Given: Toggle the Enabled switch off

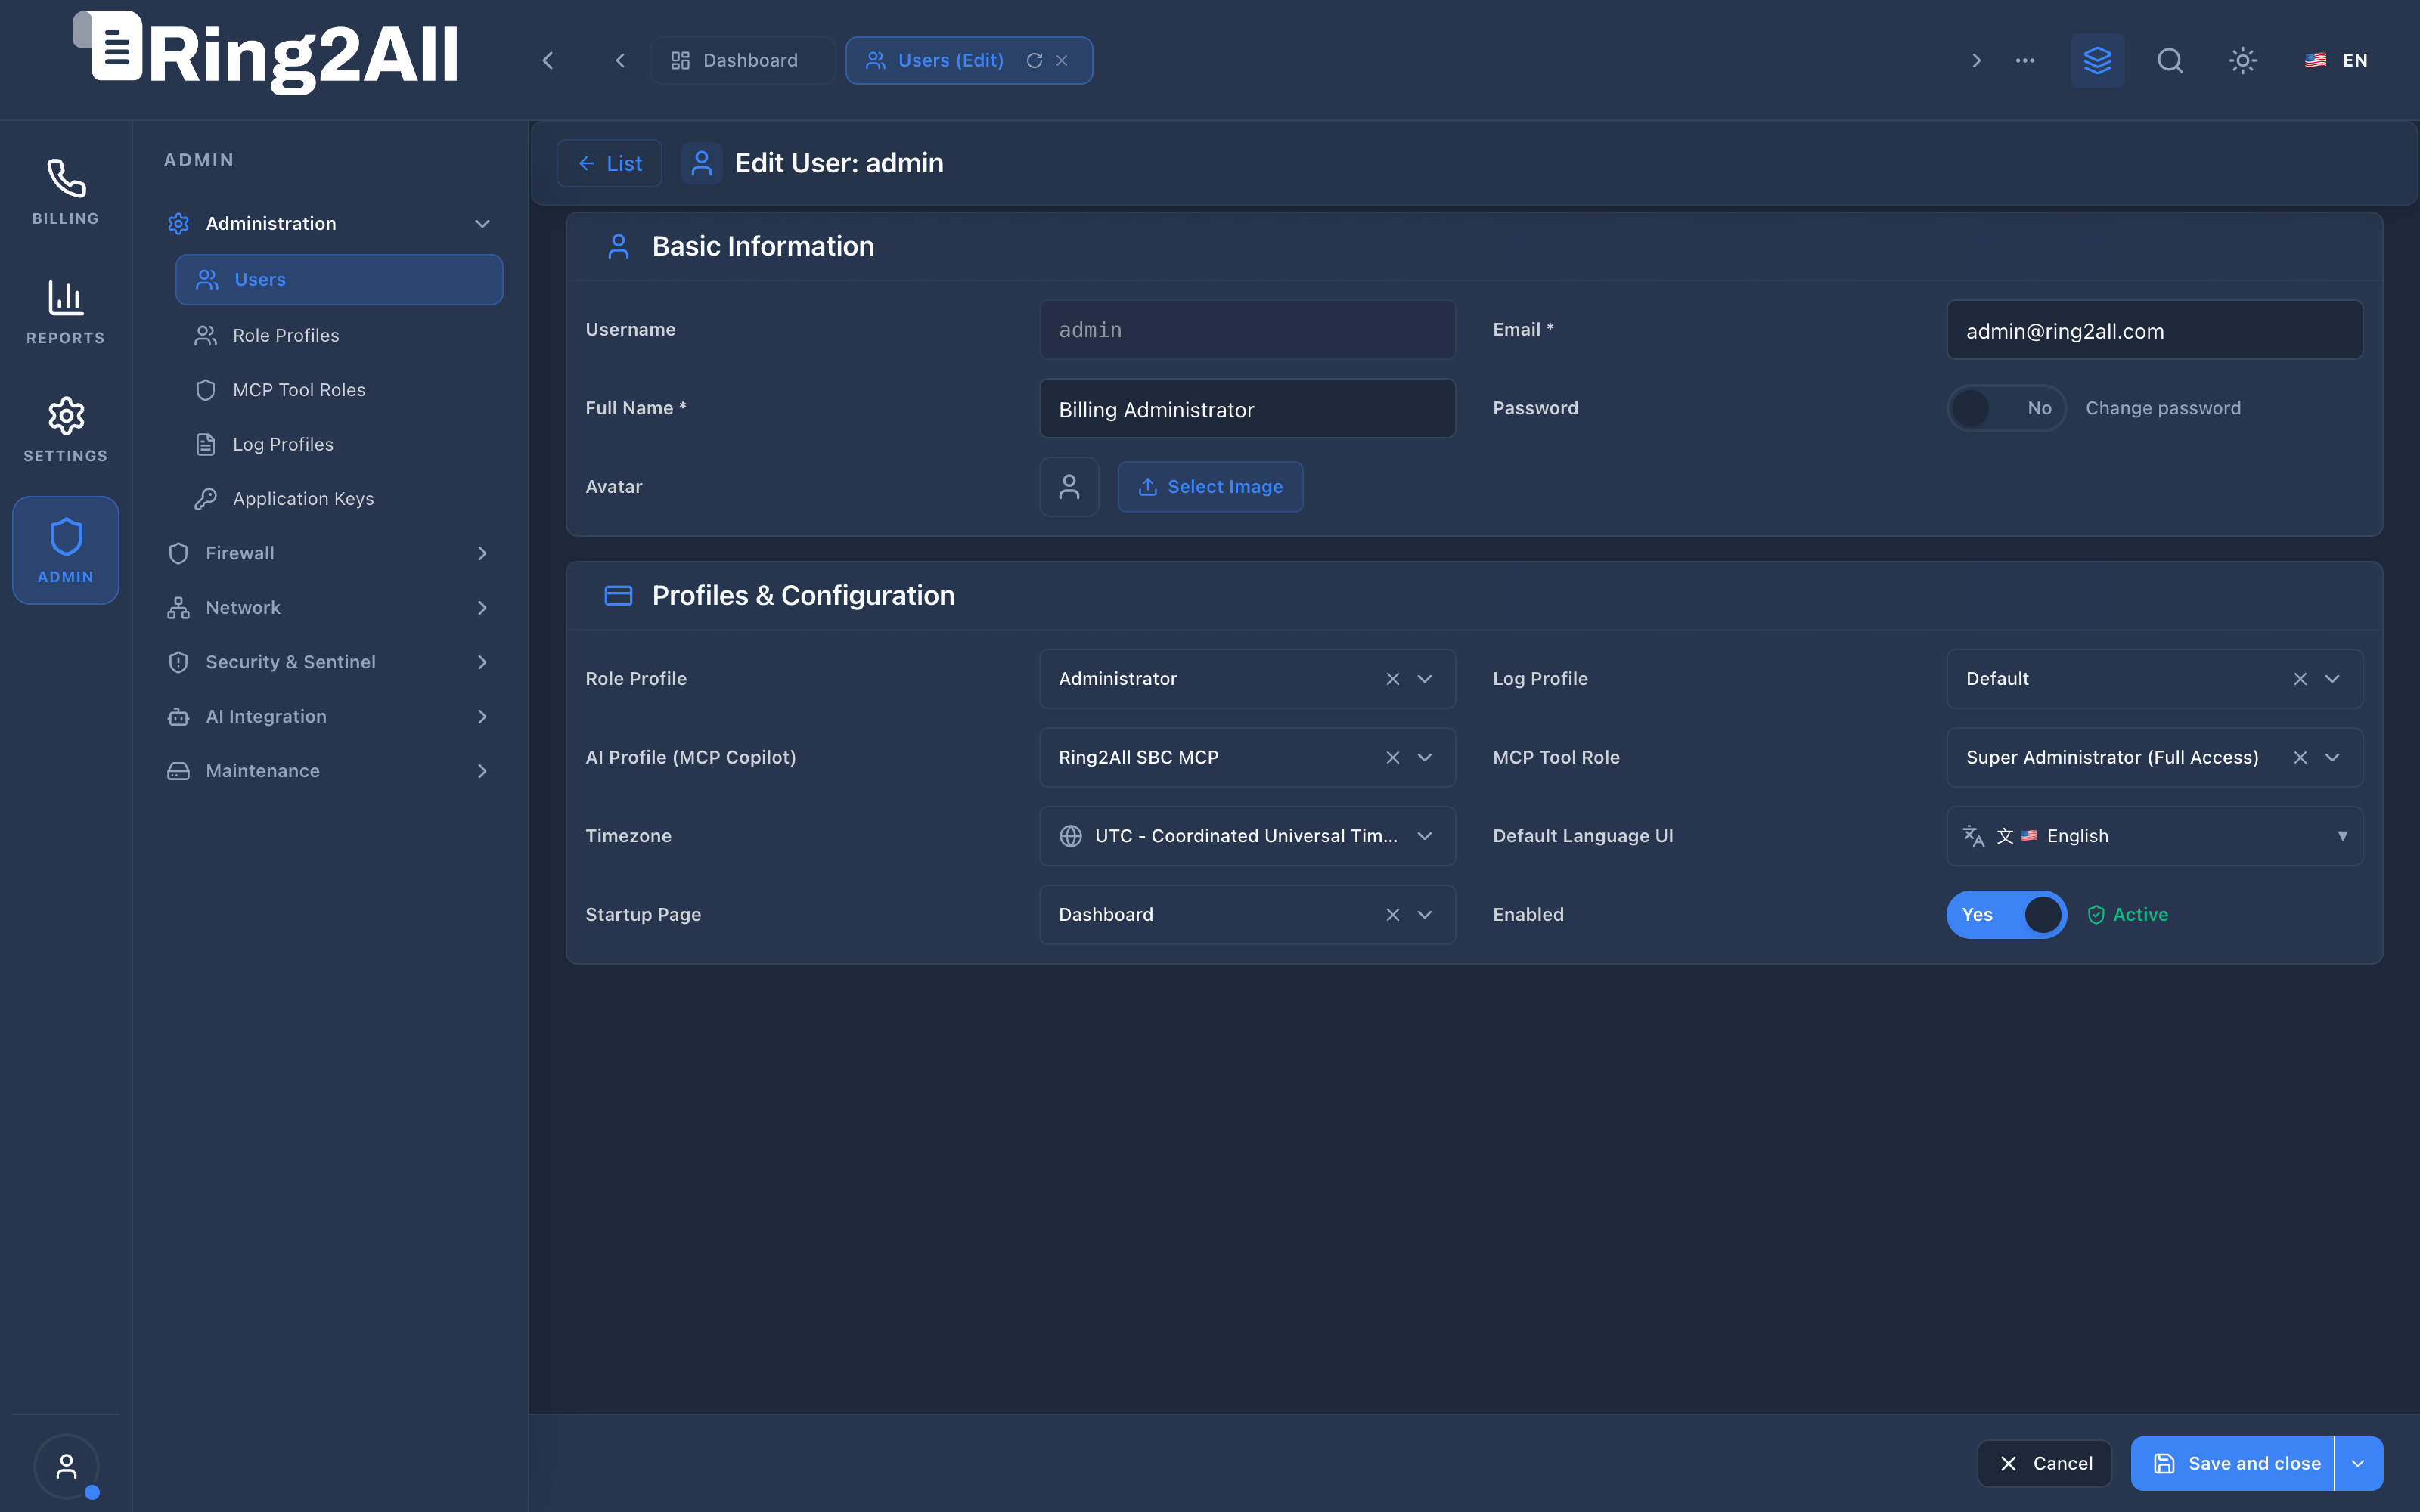Looking at the screenshot, I should pos(2006,915).
